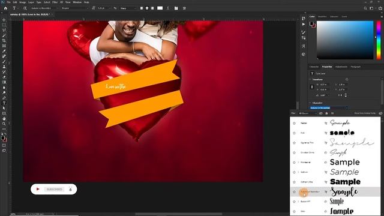Select the Clone Stamp tool
The height and width of the screenshot is (216, 384).
coord(4,67)
